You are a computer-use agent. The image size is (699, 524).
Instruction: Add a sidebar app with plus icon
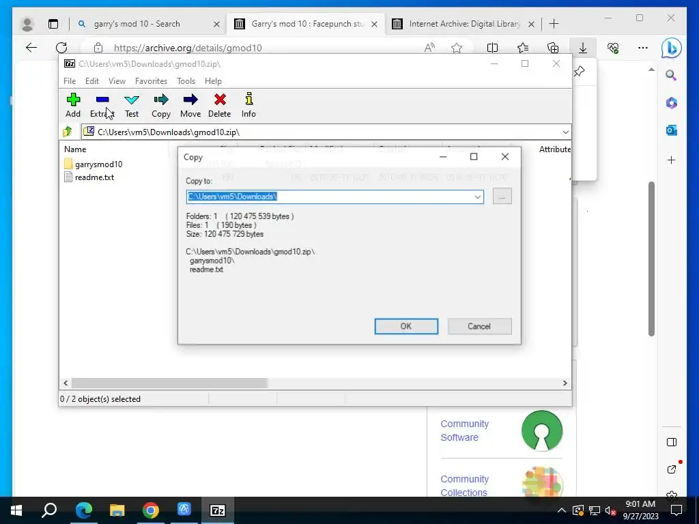(672, 160)
